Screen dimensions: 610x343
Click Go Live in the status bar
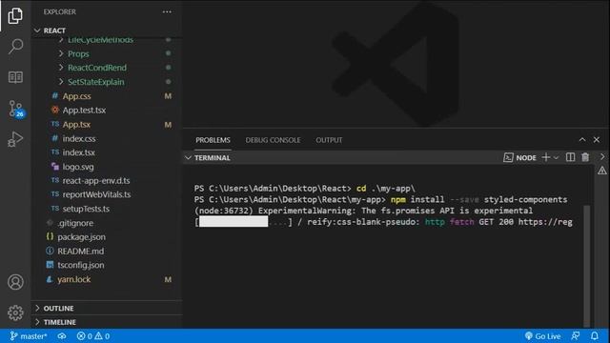(542, 336)
